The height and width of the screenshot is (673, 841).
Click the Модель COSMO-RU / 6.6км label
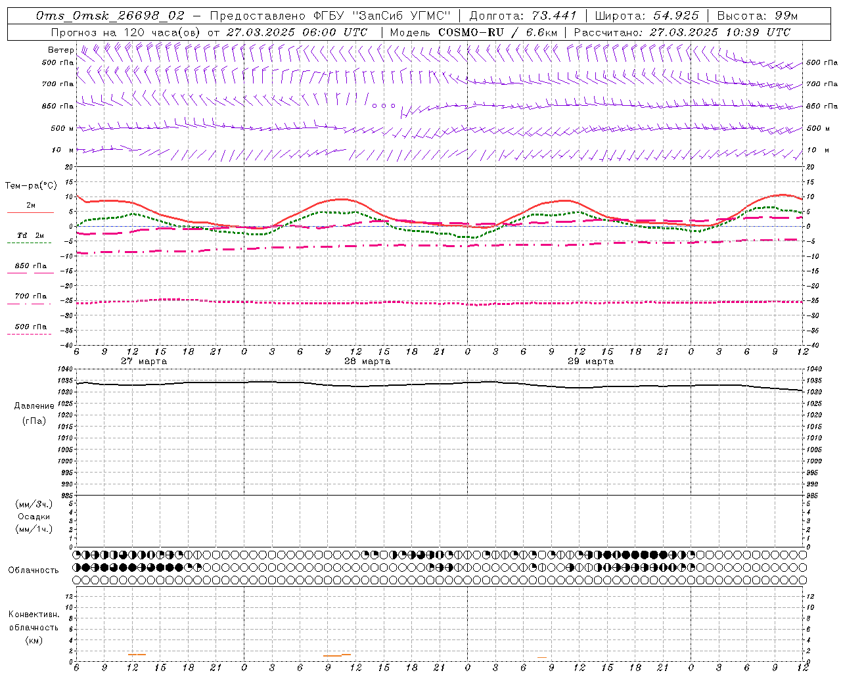(x=473, y=32)
